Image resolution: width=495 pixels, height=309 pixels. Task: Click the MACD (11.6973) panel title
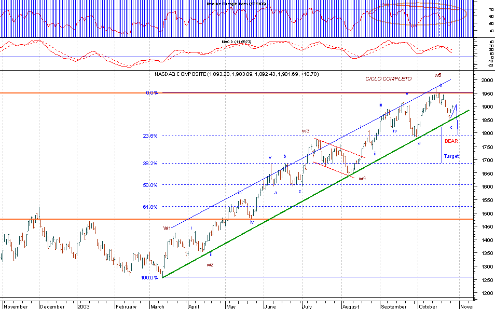click(x=237, y=42)
